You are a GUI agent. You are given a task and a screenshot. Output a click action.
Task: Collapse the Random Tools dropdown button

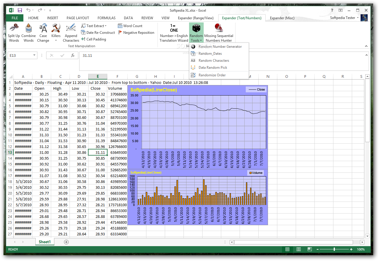pyautogui.click(x=196, y=33)
